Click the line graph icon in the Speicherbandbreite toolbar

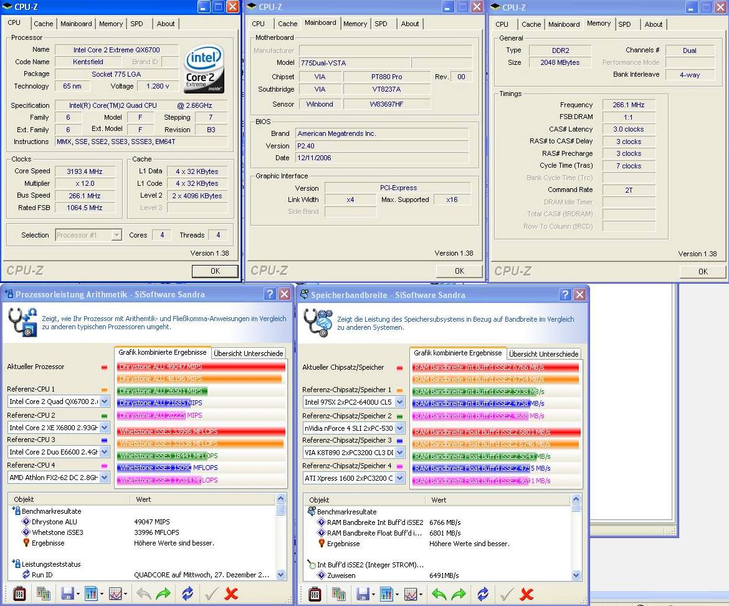[x=411, y=594]
